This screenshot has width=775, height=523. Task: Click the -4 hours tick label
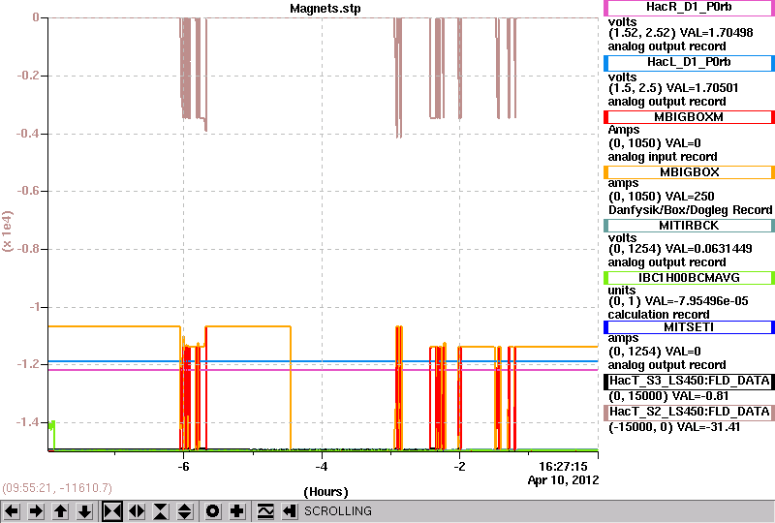click(322, 467)
